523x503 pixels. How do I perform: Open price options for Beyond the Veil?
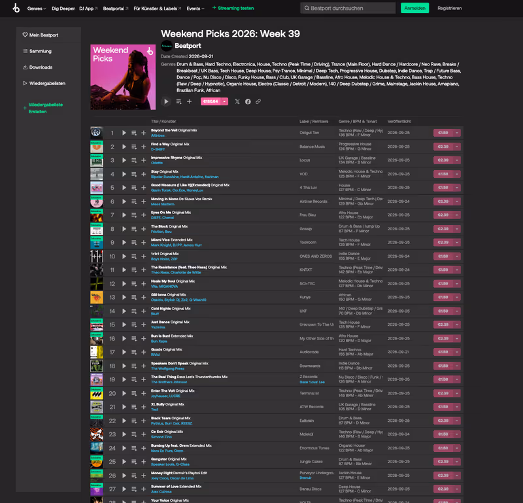(x=457, y=133)
